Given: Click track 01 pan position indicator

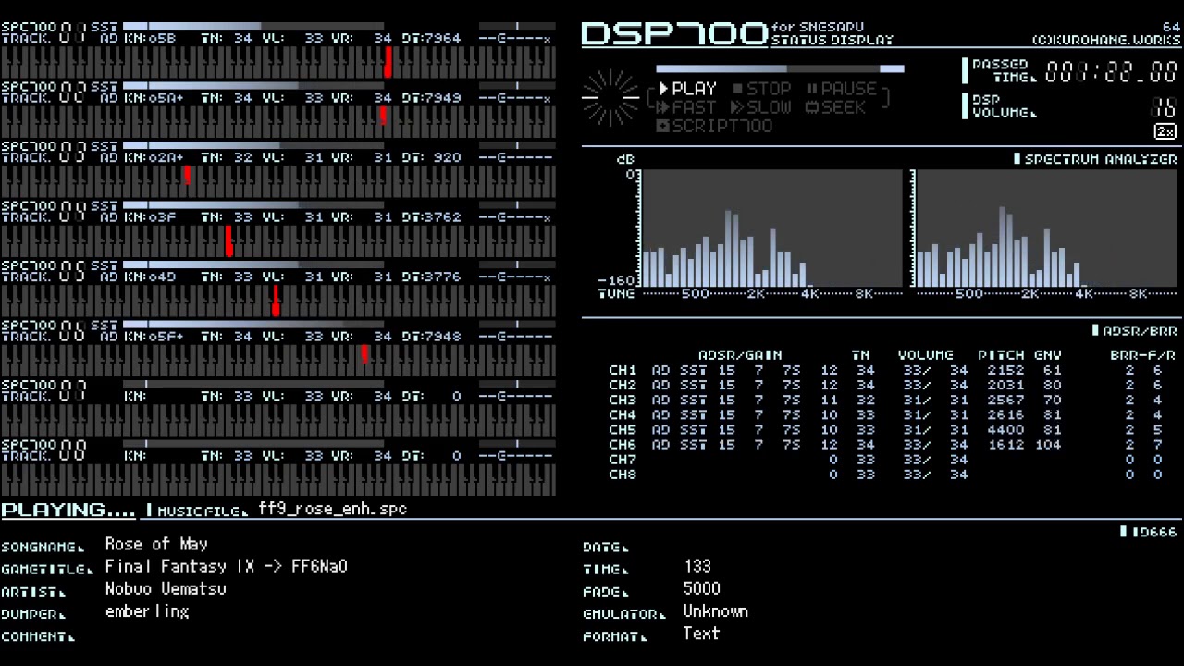Looking at the screenshot, I should [517, 27].
